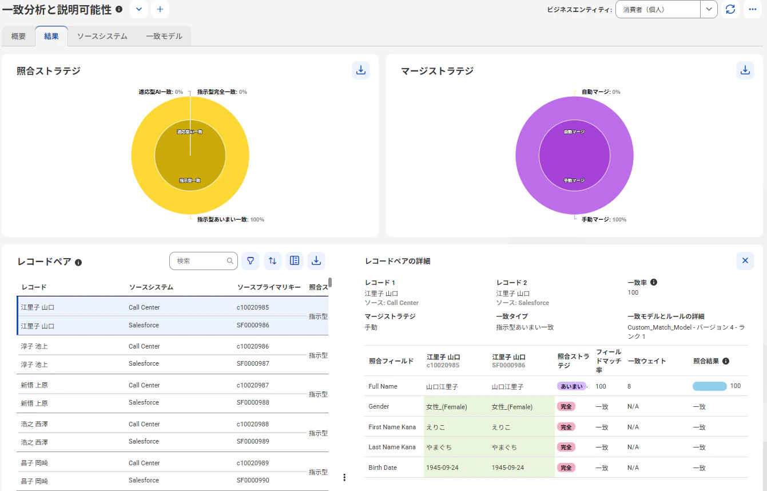Viewport: 767px width, 491px height.
Task: Expand the chevron dropdown beside the page title
Action: [x=139, y=9]
